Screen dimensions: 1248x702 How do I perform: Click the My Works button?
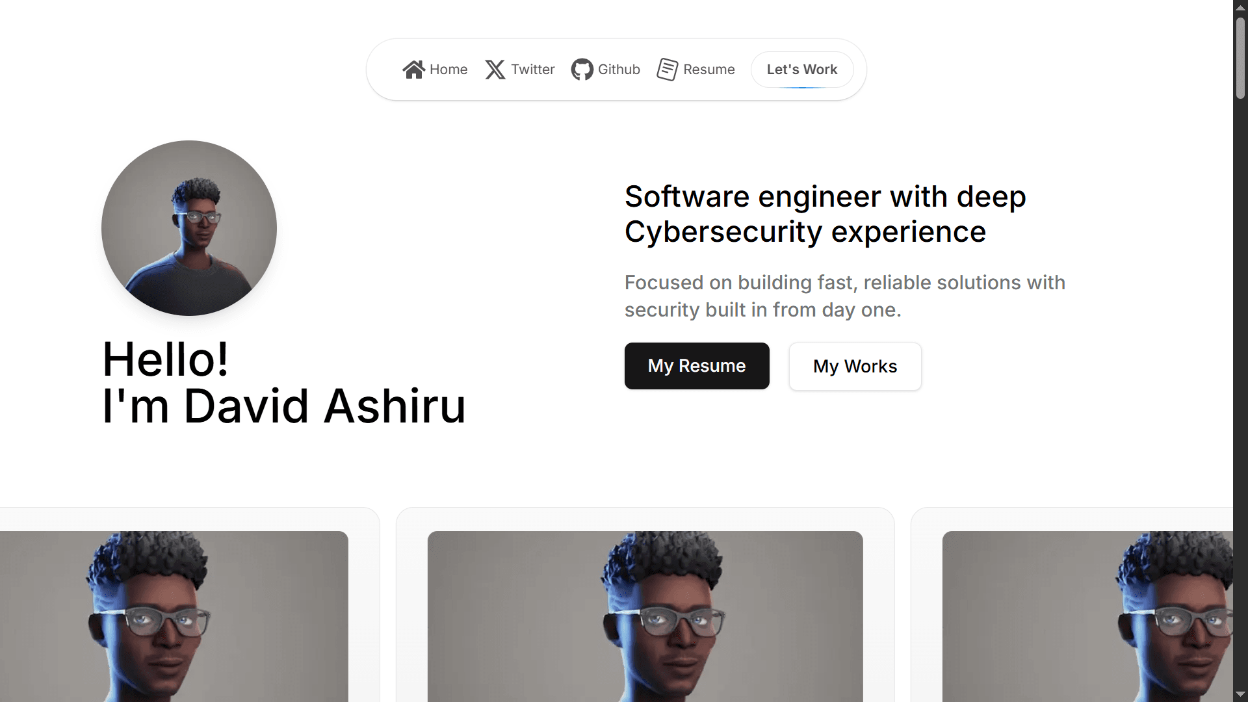855,367
